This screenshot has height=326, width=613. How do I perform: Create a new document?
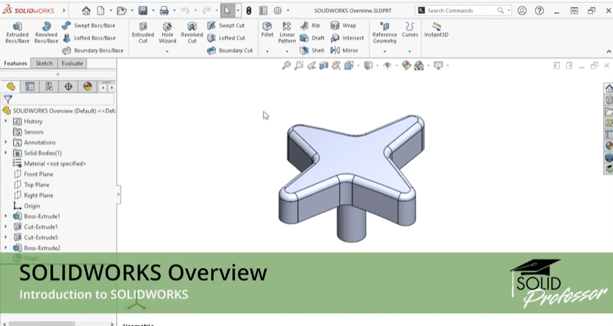(101, 10)
